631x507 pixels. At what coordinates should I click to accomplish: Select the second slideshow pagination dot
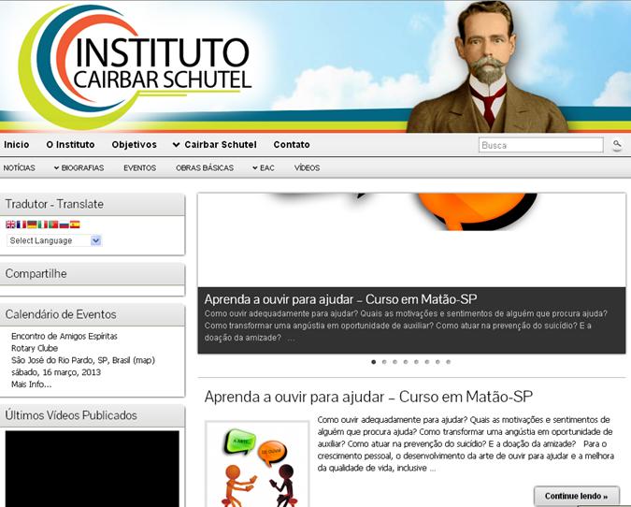click(x=384, y=362)
